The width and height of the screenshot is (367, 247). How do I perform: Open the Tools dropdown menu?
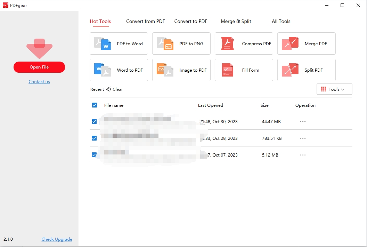tap(334, 89)
